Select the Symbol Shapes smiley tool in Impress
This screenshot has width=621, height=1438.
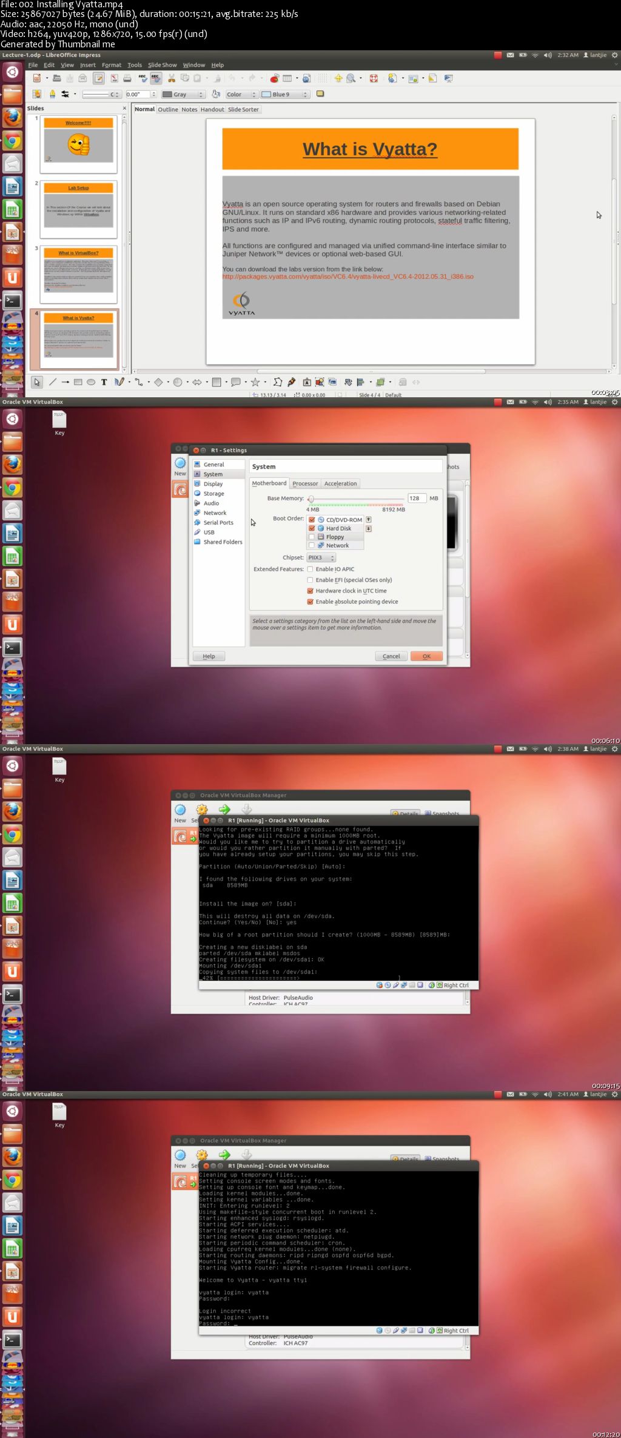click(x=178, y=382)
